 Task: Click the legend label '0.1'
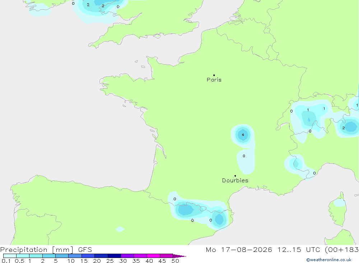click(x=6, y=261)
